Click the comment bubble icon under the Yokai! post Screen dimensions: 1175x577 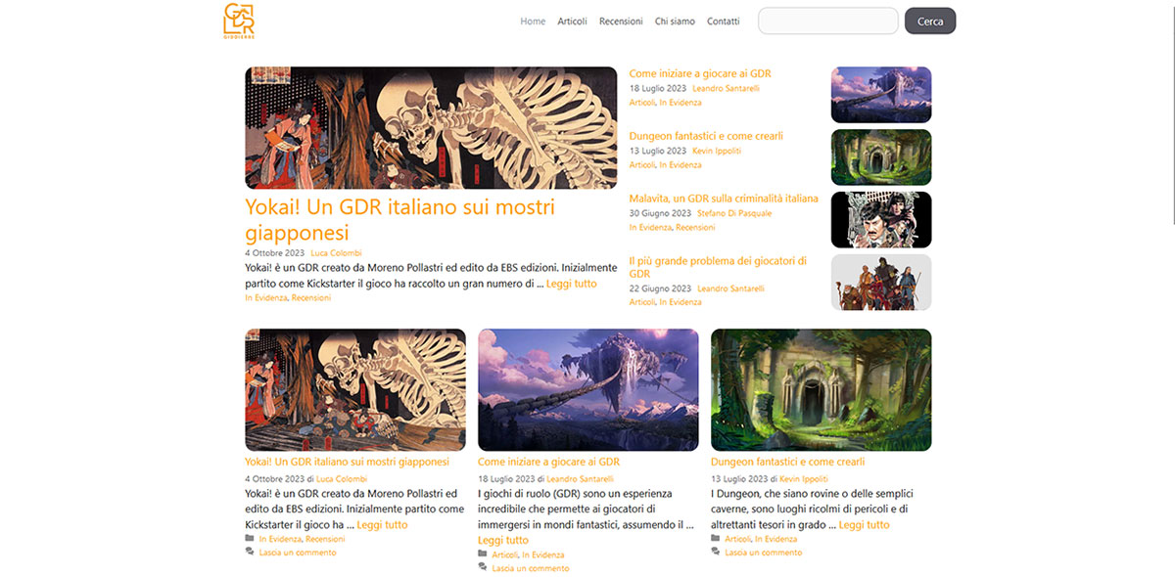coord(251,552)
